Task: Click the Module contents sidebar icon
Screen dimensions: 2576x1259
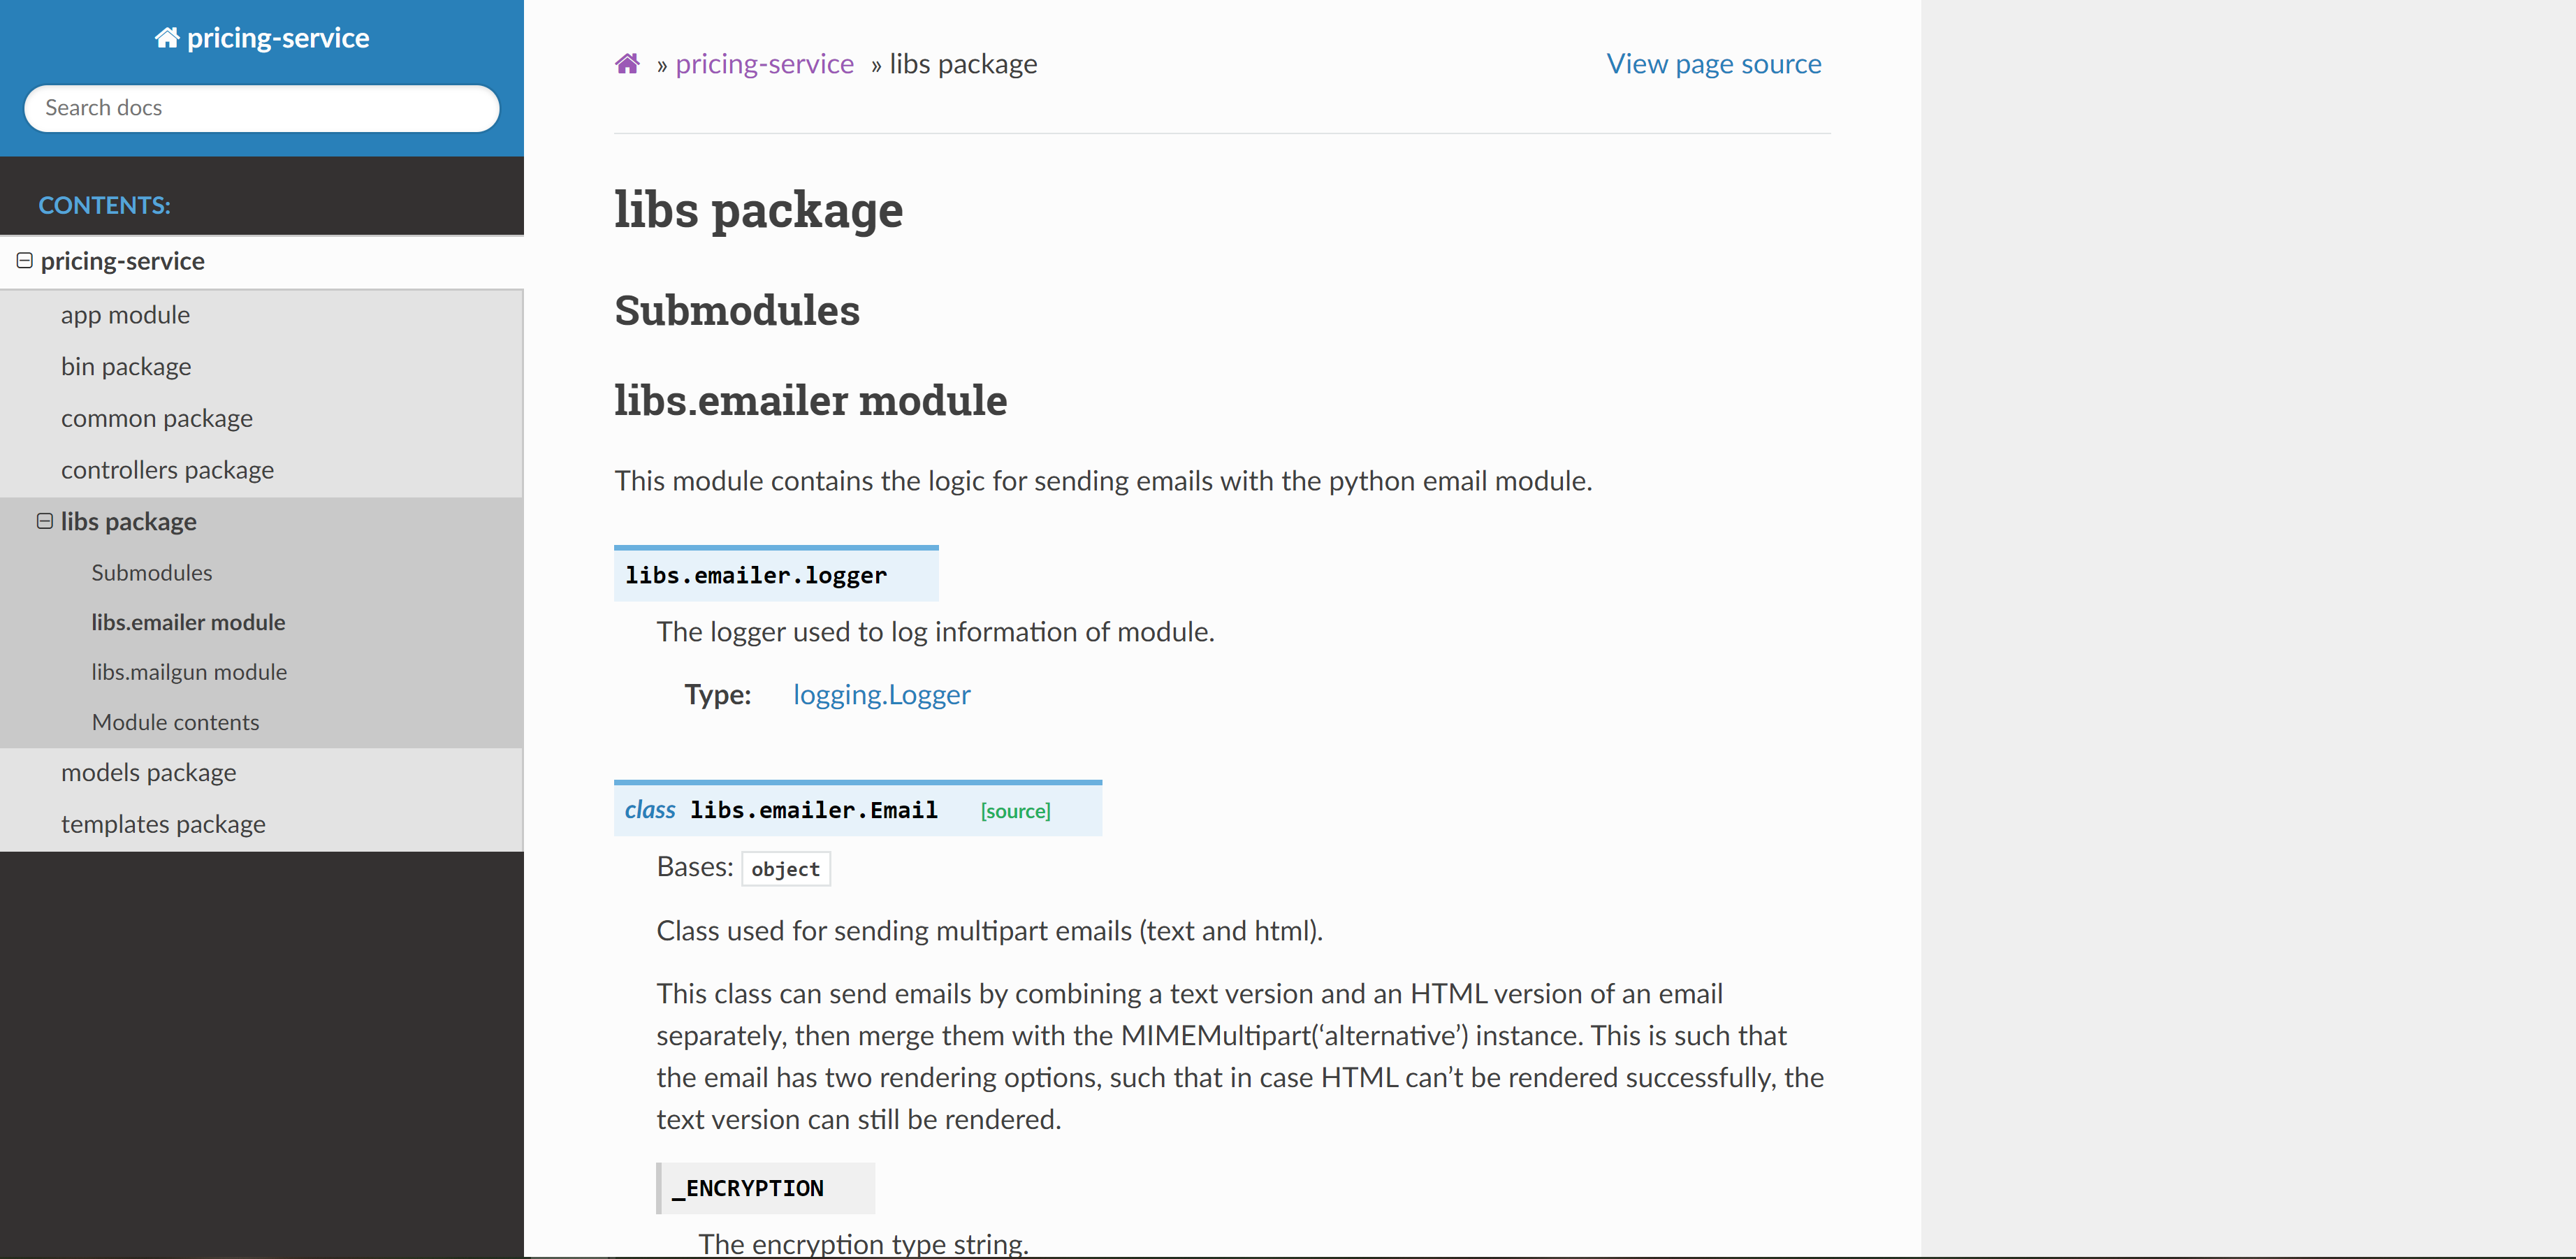Action: point(176,722)
